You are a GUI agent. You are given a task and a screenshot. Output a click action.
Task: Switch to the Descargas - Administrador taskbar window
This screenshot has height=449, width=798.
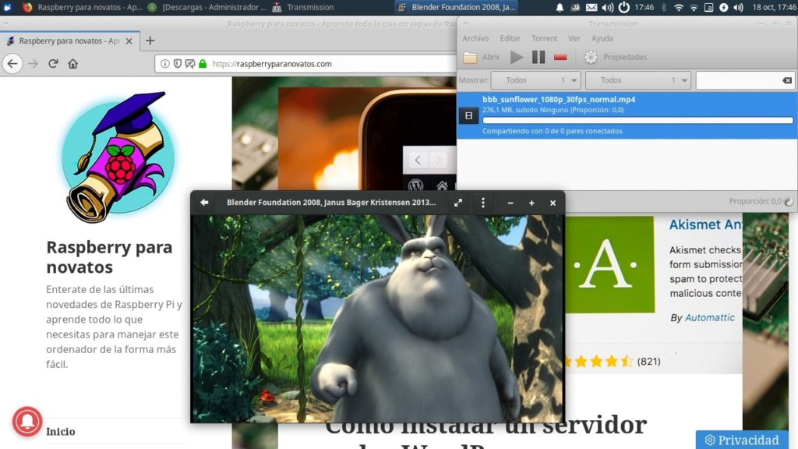tap(207, 7)
